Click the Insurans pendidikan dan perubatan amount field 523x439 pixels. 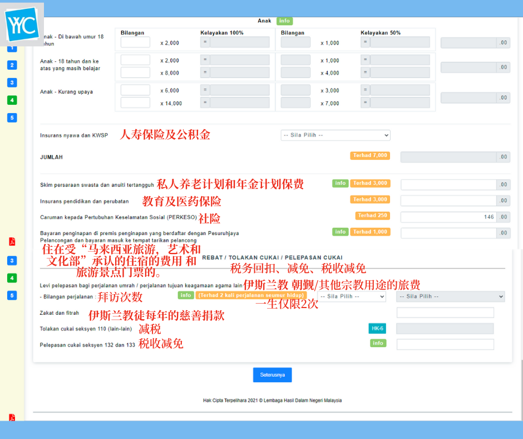pyautogui.click(x=448, y=201)
